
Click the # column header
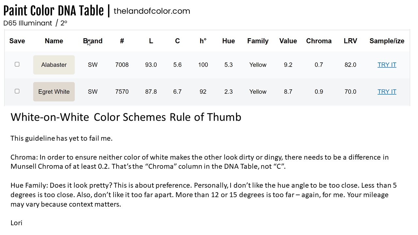[x=122, y=41]
